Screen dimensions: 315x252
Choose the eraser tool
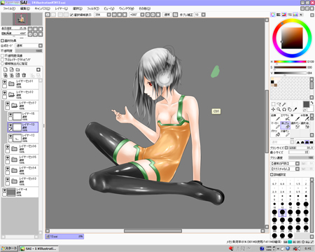point(285,125)
